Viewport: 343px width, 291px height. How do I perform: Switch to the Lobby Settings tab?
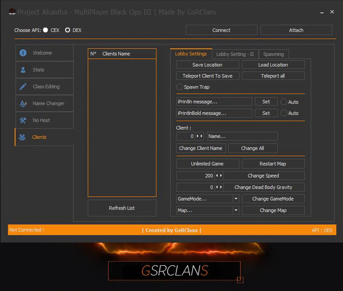tap(191, 54)
